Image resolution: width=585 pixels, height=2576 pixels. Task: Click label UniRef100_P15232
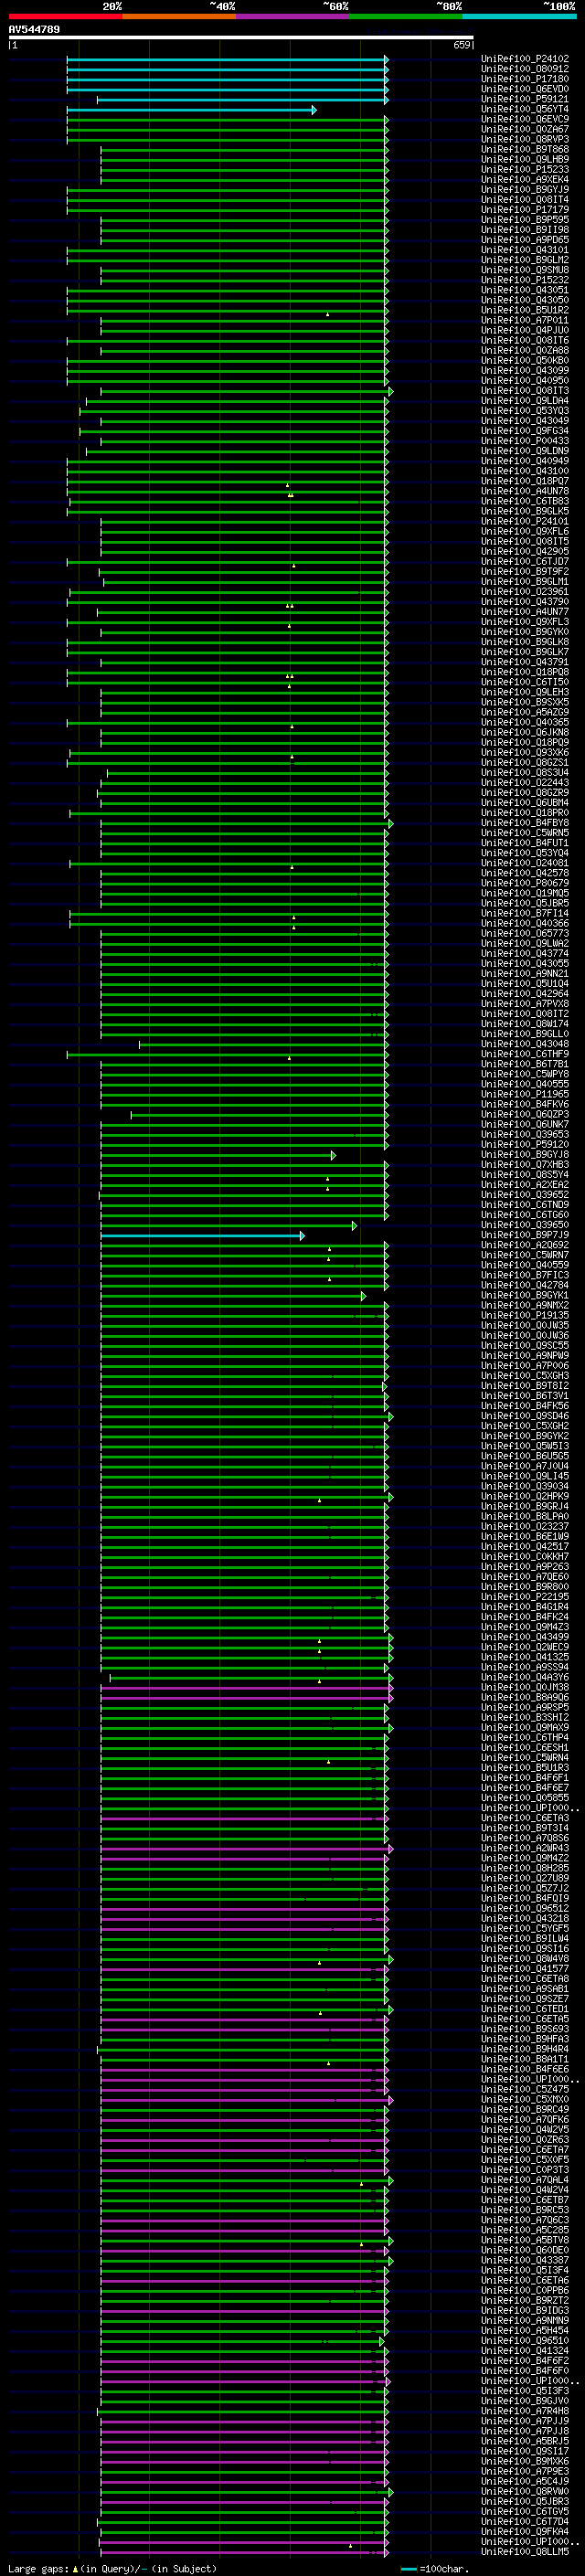(x=525, y=280)
